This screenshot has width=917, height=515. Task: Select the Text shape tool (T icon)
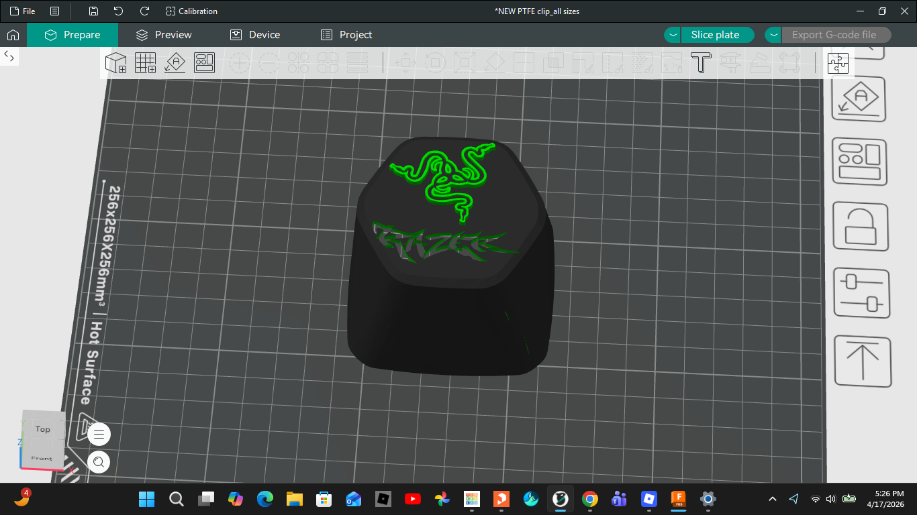(701, 63)
